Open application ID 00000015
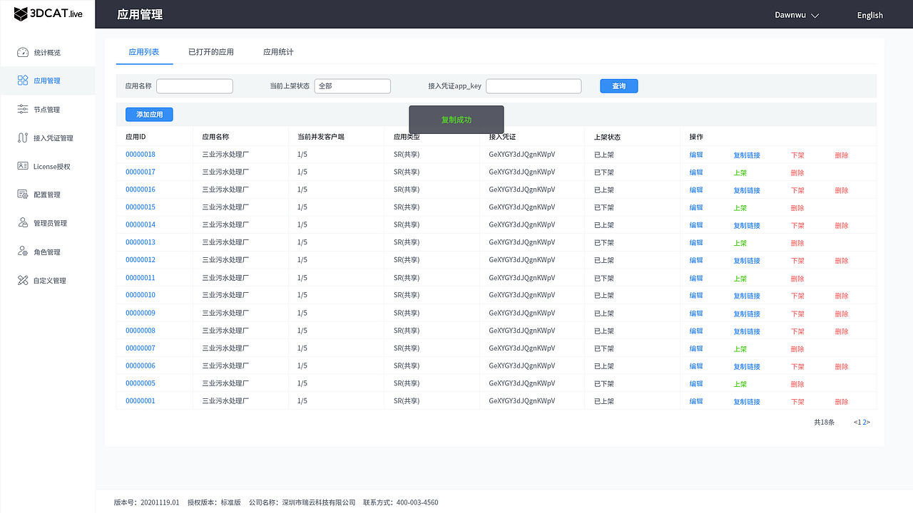Screen dimensions: 913x513 pyautogui.click(x=141, y=207)
